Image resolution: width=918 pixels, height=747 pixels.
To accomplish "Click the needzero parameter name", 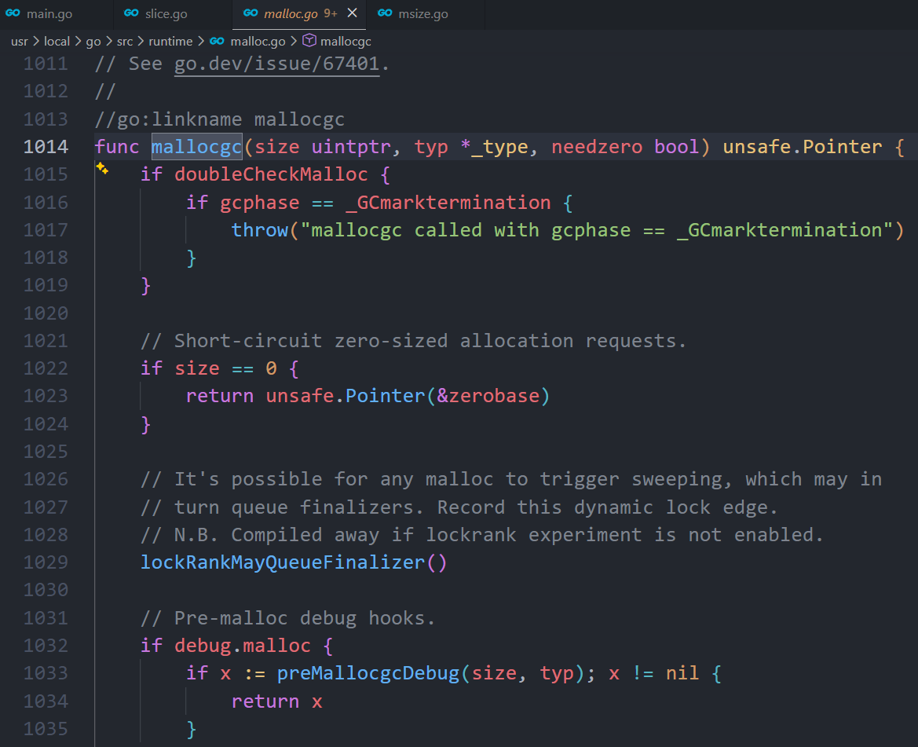I will coord(597,146).
